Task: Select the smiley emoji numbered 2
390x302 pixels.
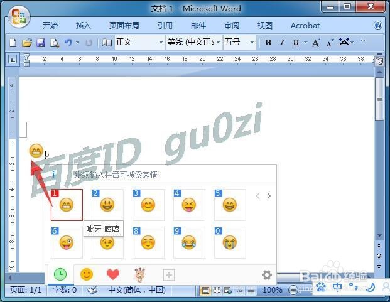Action: pyautogui.click(x=107, y=205)
